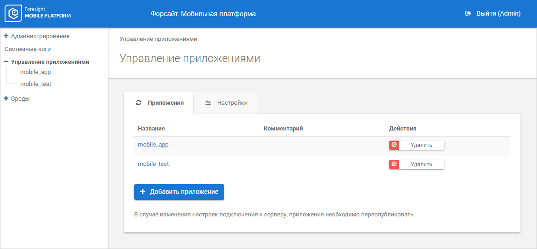Image resolution: width=537 pixels, height=249 pixels.
Task: Open the mobile_app link in the table
Action: pyautogui.click(x=153, y=145)
